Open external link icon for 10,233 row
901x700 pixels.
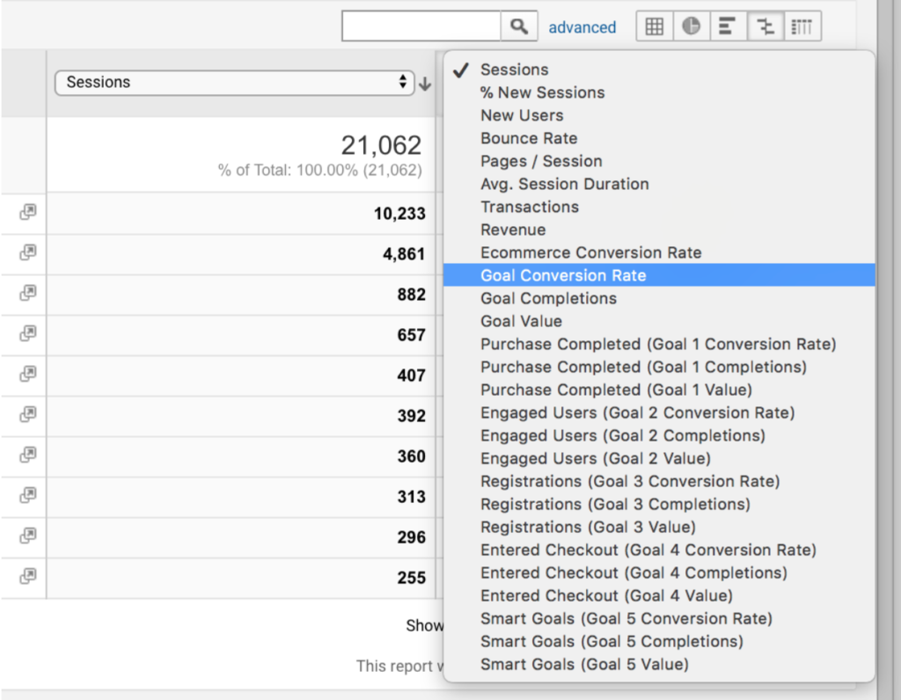coord(28,213)
